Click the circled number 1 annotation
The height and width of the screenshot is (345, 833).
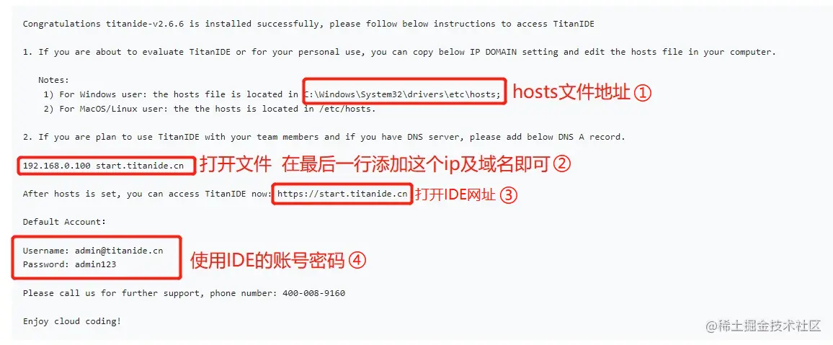click(x=641, y=94)
